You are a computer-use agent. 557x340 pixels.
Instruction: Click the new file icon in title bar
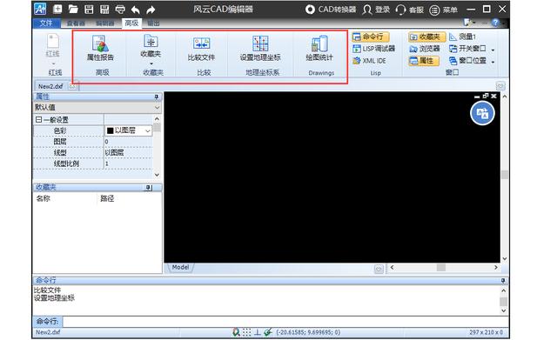pyautogui.click(x=57, y=9)
